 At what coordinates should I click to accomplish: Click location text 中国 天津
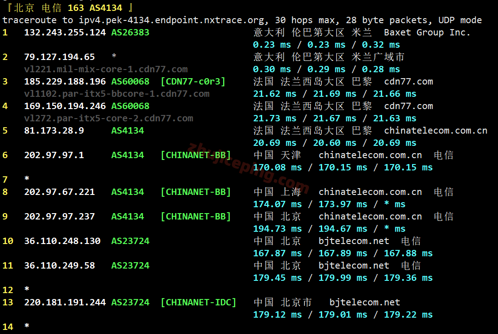(x=277, y=155)
